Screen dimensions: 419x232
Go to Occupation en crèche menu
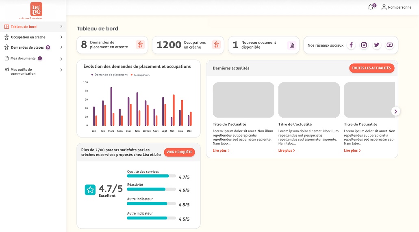tap(33, 37)
